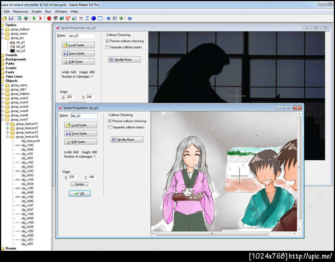
Task: Select the spr_p1 sprite thumbnail in tree
Action: (12, 42)
